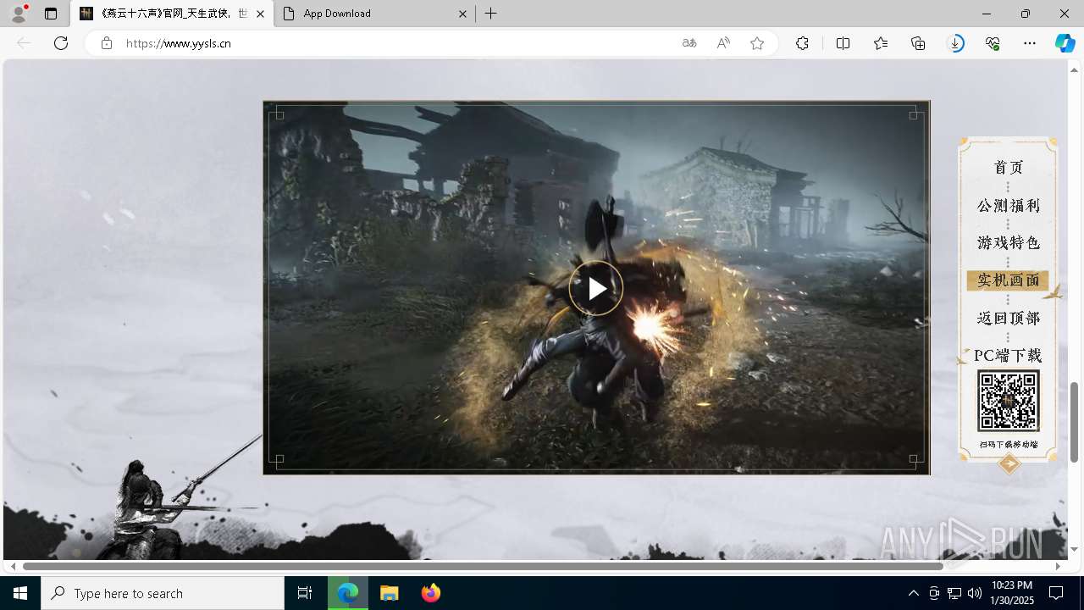Close the 燕云十六声 tab
The width and height of the screenshot is (1084, 610).
pyautogui.click(x=260, y=14)
